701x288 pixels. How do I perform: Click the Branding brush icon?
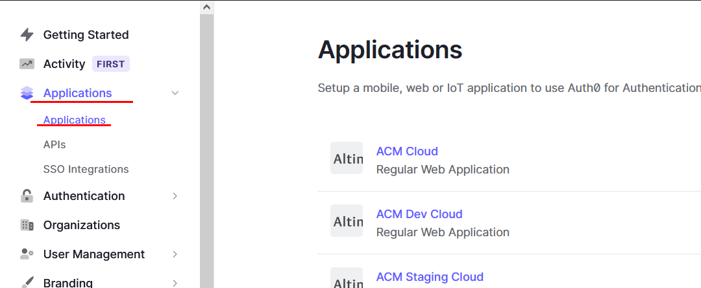click(x=27, y=283)
